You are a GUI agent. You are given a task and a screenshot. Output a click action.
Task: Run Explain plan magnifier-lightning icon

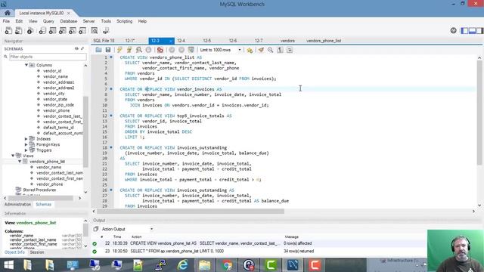point(139,50)
